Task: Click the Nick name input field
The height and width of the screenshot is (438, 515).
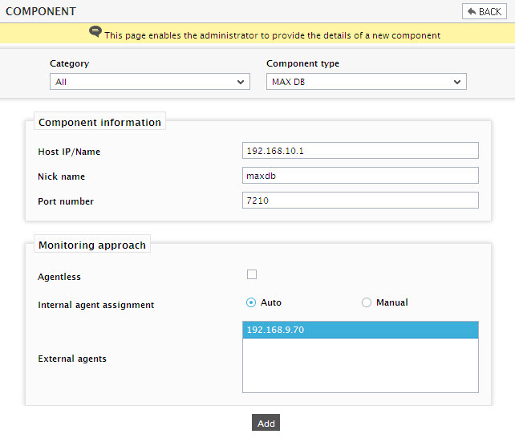Action: pos(360,176)
